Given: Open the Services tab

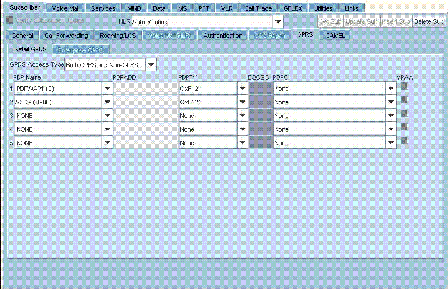Looking at the screenshot, I should click(103, 8).
